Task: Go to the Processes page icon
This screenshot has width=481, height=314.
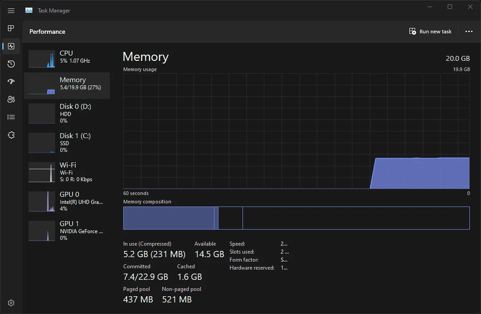Action: tap(11, 28)
